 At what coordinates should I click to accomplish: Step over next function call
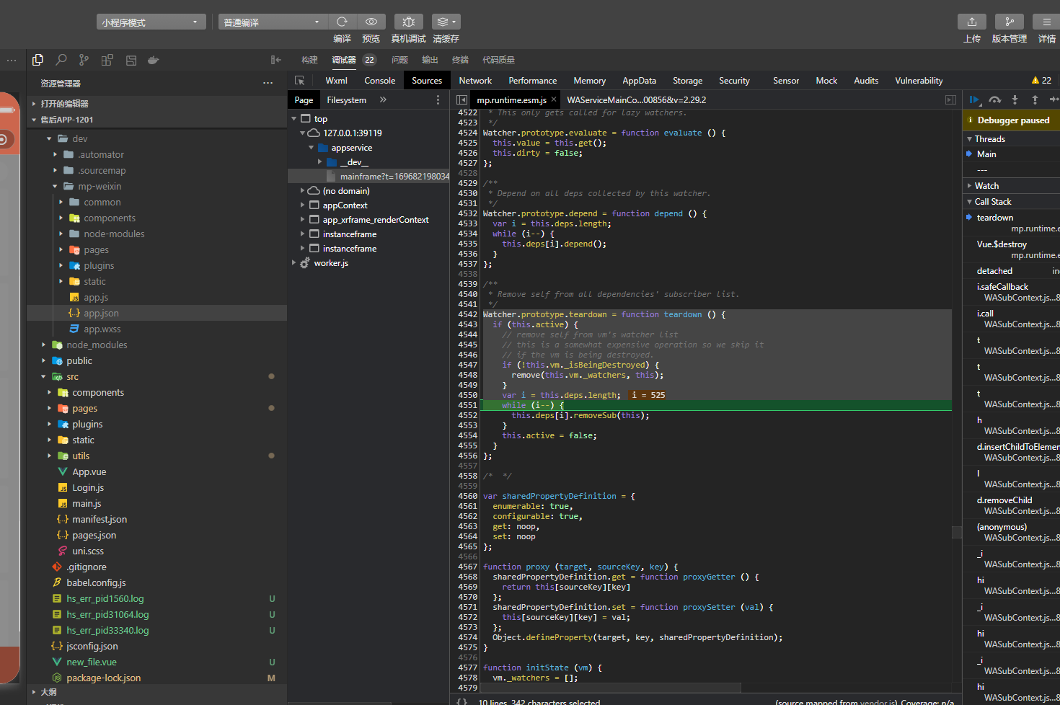click(x=994, y=99)
